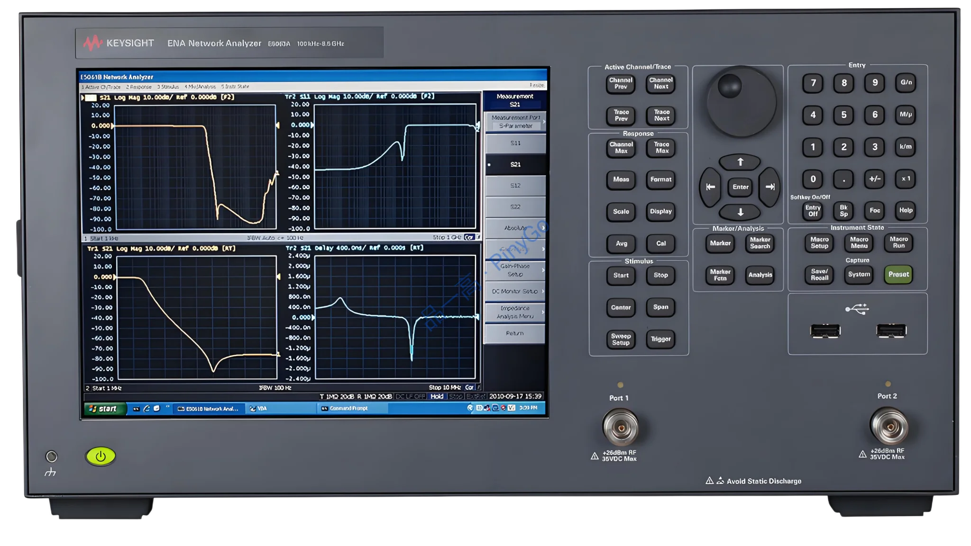
Task: Toggle the DC LF OFF status indicator
Action: click(x=411, y=396)
